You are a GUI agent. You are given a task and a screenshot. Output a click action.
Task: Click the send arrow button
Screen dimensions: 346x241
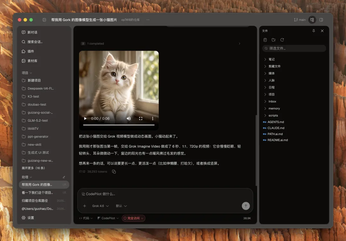pyautogui.click(x=246, y=206)
